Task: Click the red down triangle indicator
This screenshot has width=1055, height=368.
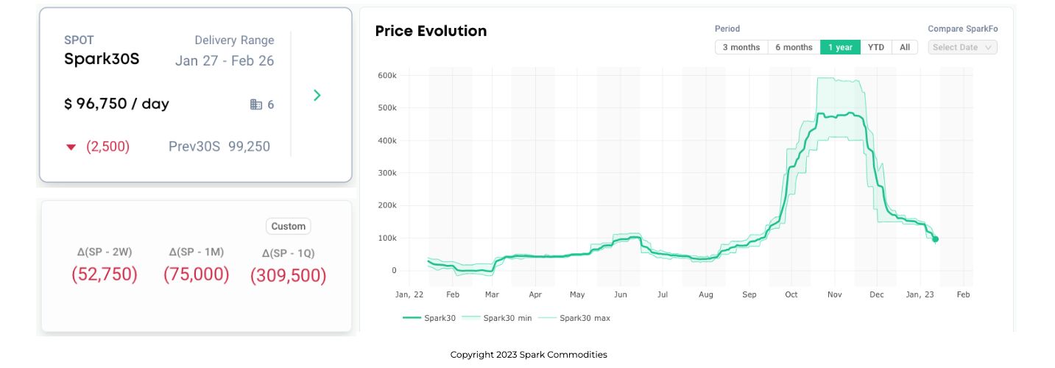Action: click(71, 147)
